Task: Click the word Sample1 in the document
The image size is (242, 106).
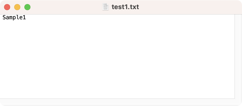Action: coord(14,18)
